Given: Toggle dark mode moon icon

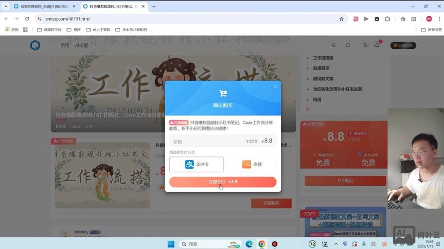Looking at the screenshot, I should (365, 45).
